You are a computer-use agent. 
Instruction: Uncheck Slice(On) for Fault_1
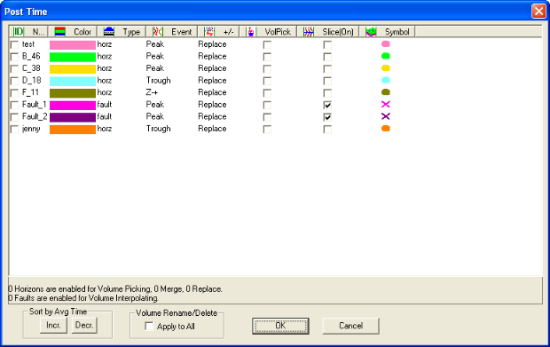(327, 105)
